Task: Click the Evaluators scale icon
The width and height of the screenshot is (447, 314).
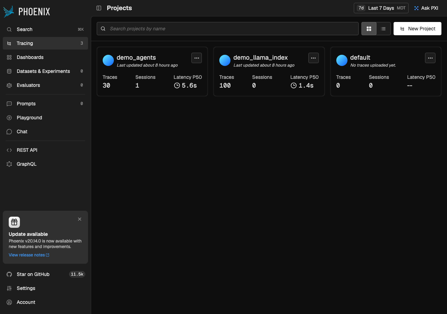Action: pos(9,85)
